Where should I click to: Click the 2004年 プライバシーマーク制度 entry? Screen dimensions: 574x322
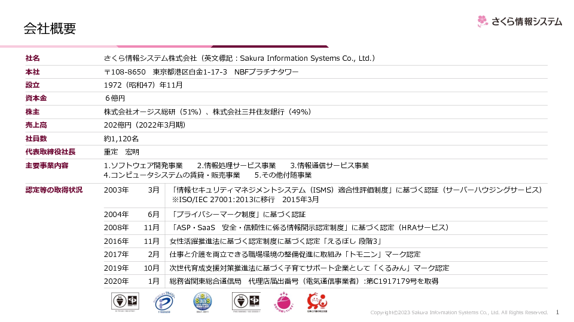238,214
